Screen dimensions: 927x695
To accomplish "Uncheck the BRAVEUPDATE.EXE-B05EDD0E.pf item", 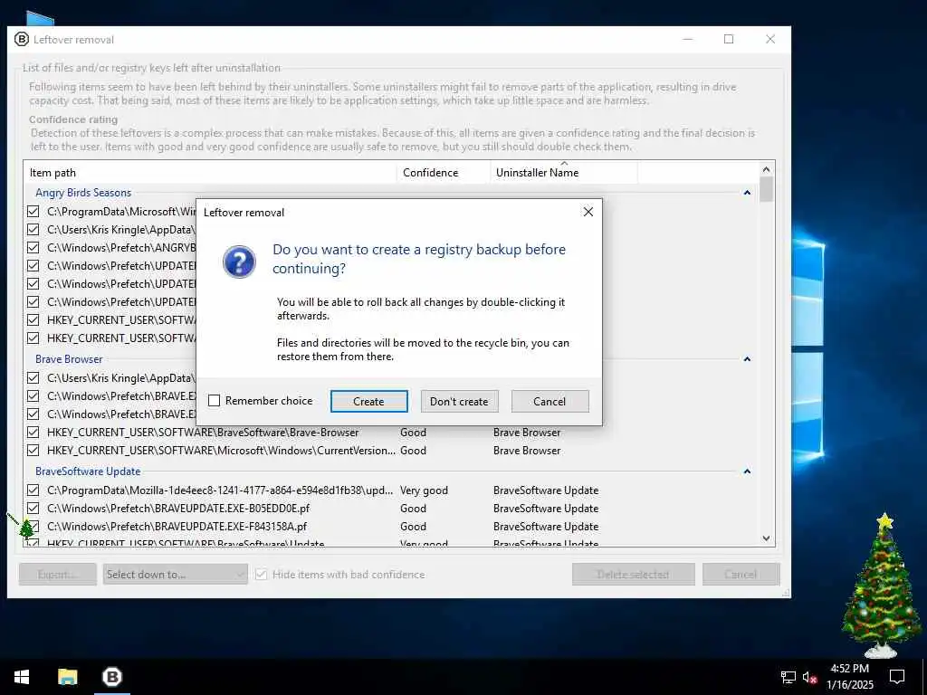I will coord(33,509).
